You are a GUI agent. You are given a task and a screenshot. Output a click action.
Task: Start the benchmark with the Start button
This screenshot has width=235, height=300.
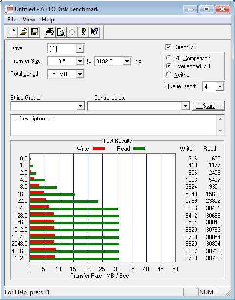click(x=208, y=106)
